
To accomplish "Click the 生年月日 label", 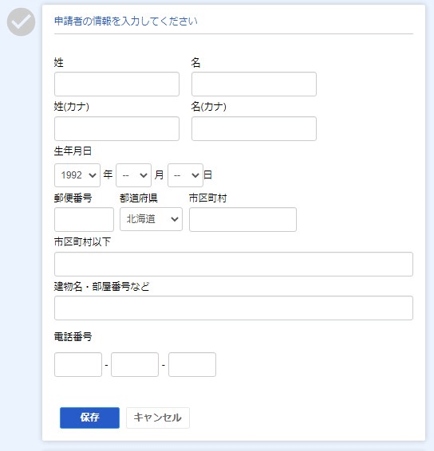I will pos(73,151).
